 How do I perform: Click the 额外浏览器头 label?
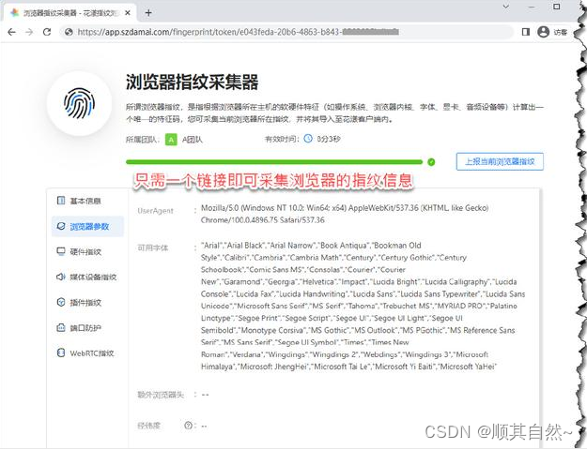[161, 395]
